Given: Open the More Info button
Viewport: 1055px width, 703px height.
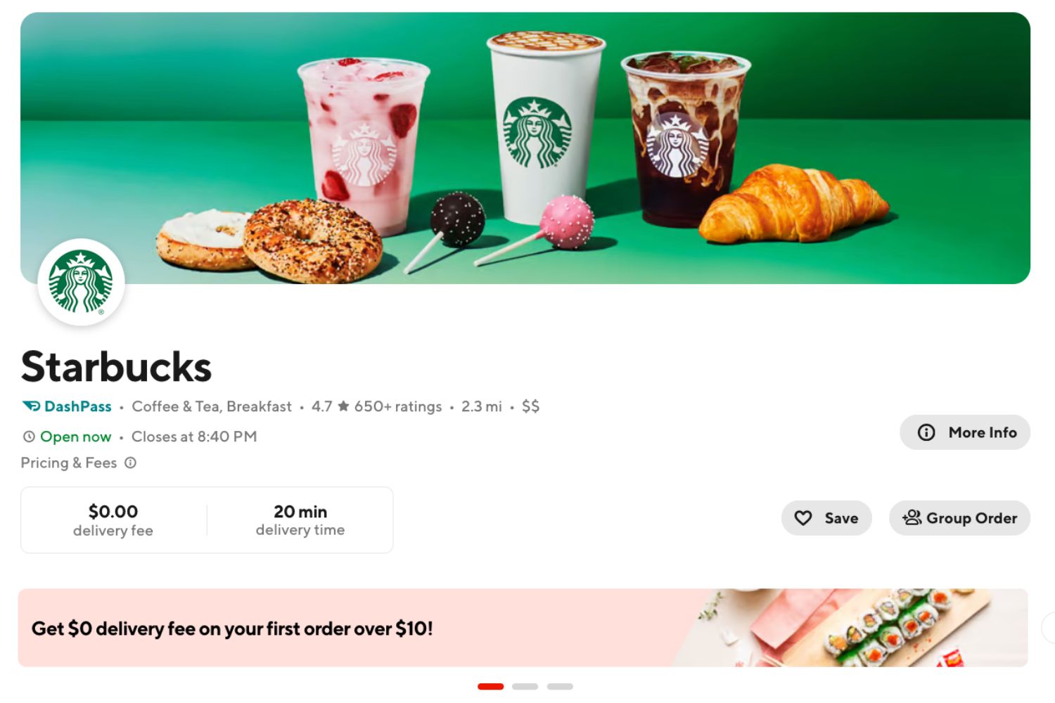Looking at the screenshot, I should coord(965,432).
